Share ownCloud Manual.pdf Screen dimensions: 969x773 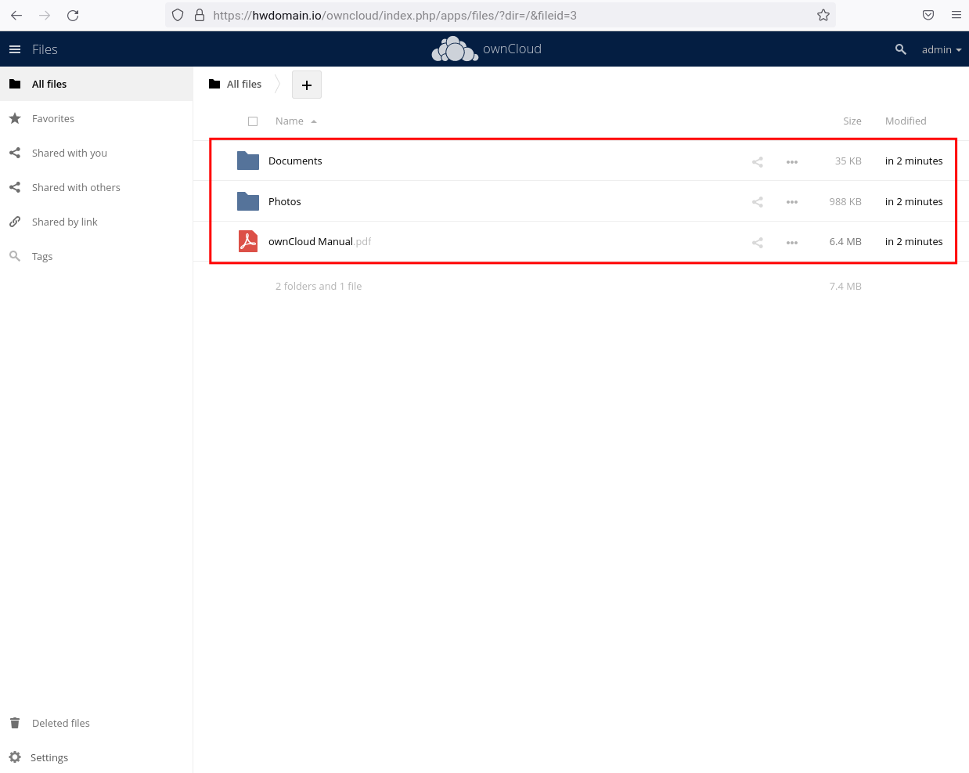click(758, 242)
